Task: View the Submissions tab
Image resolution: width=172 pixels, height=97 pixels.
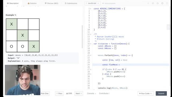Action: pos(71,3)
